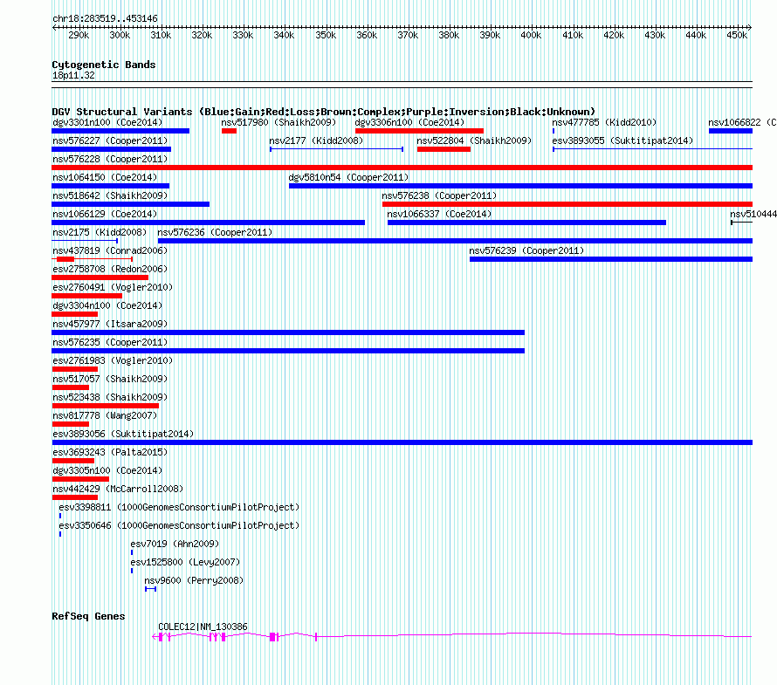Select the nsv517980 (Shaikh2009) red loss bar

(229, 131)
